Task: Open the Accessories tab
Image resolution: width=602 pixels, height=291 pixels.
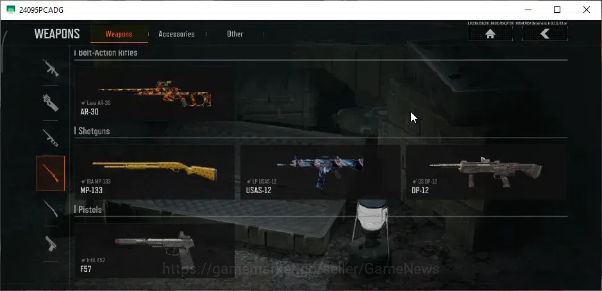Action: pos(176,34)
